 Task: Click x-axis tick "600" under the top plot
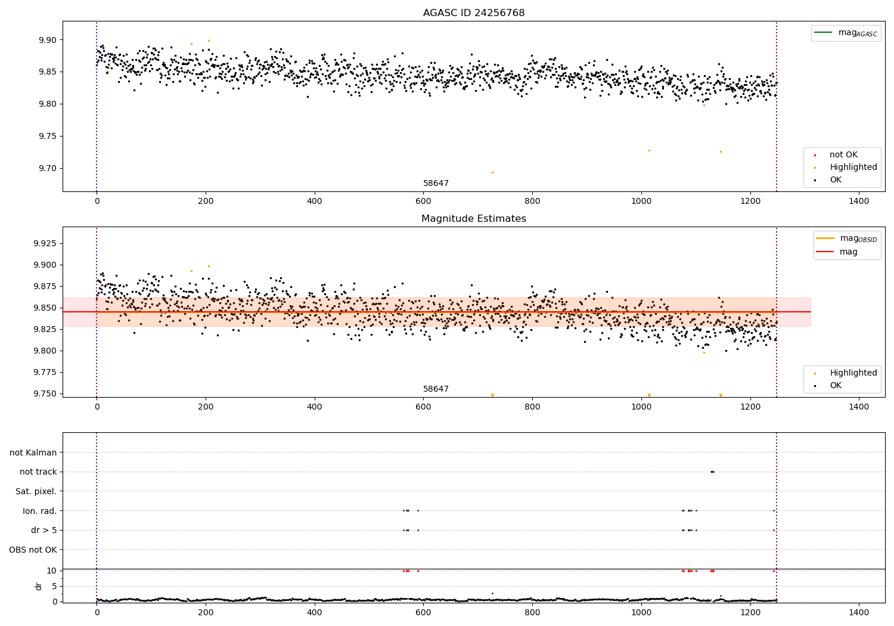tap(423, 202)
